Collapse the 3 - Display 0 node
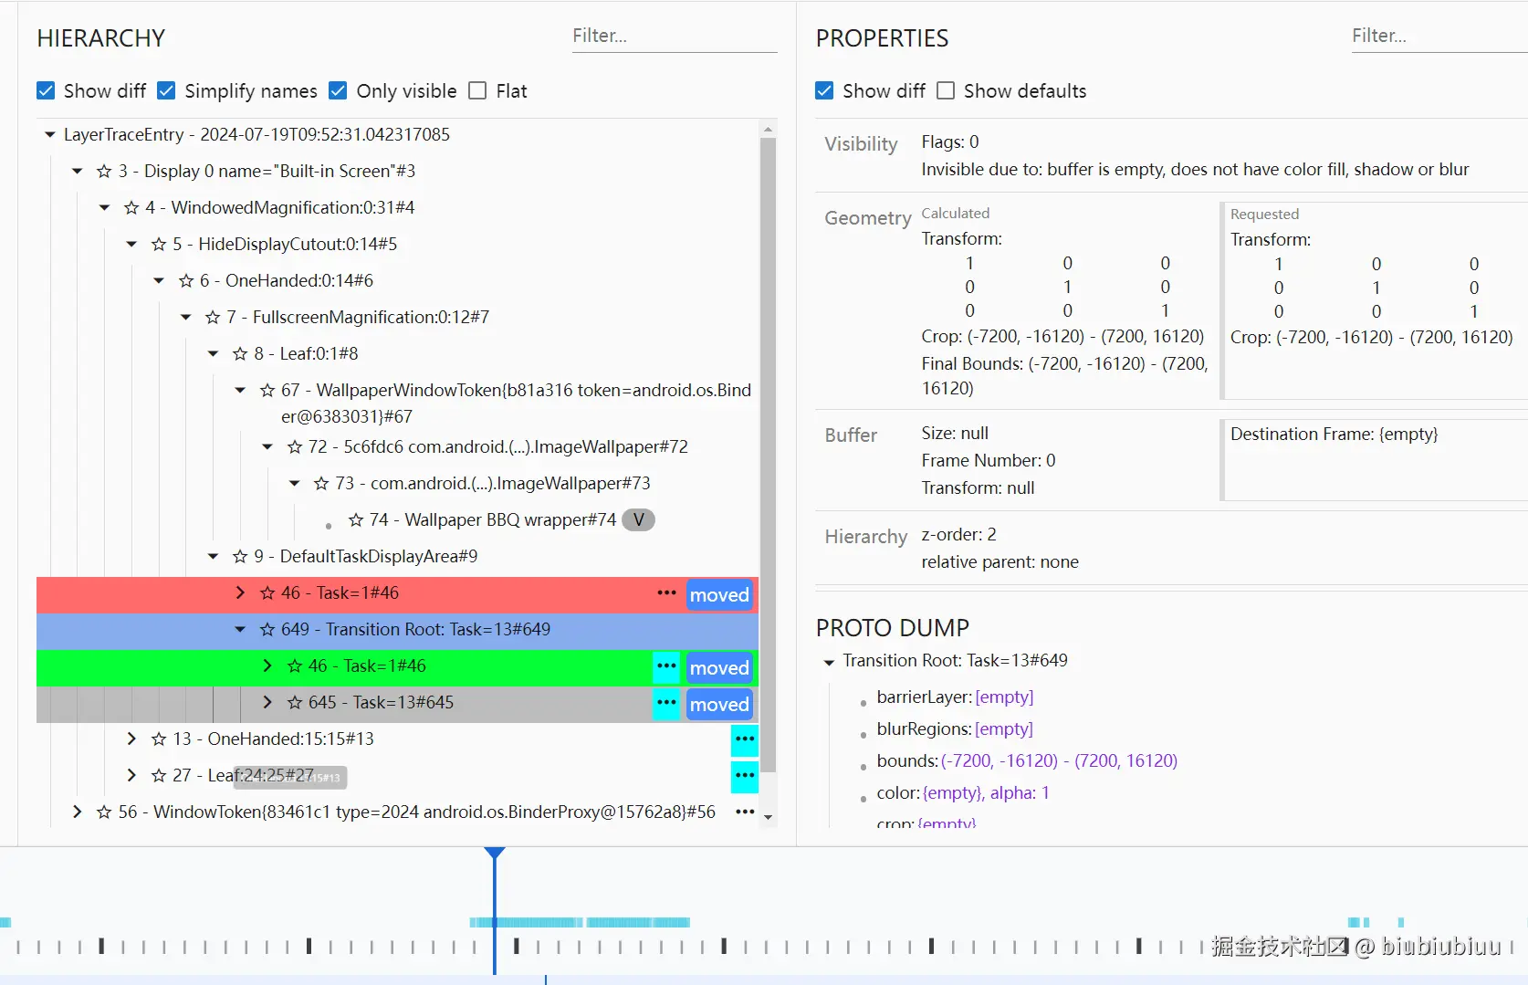This screenshot has height=985, width=1528. coord(78,172)
